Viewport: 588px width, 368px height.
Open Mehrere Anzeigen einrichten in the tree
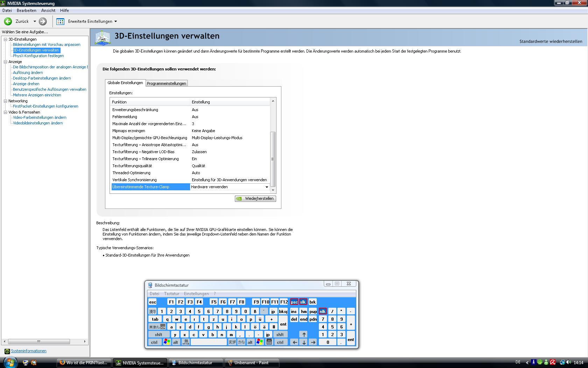pyautogui.click(x=37, y=95)
